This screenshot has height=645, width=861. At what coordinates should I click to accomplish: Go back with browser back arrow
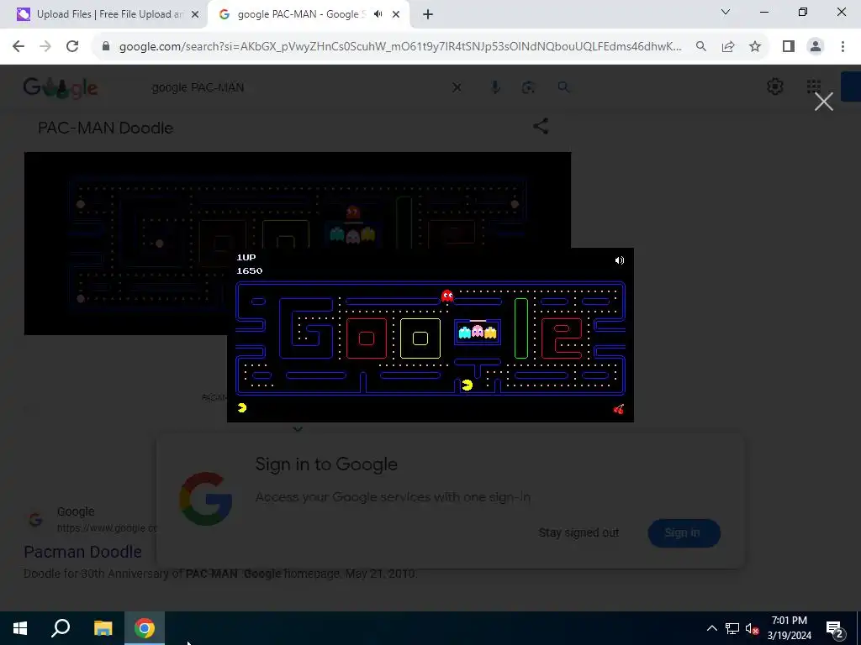[x=18, y=46]
